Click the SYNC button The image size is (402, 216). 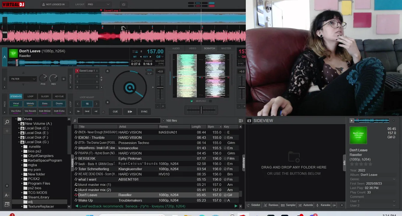pyautogui.click(x=144, y=112)
